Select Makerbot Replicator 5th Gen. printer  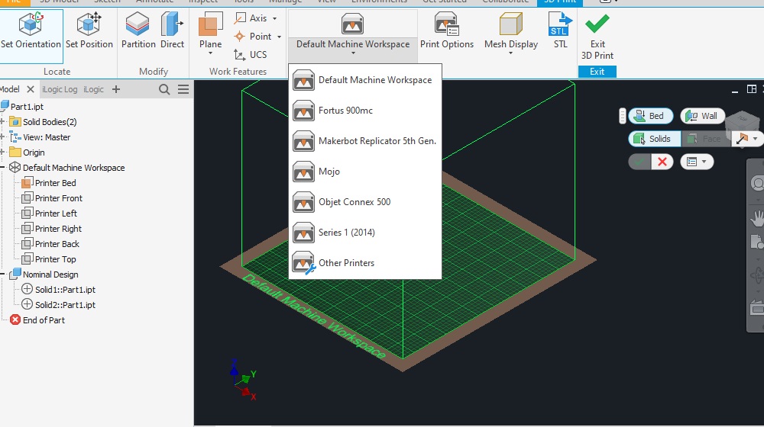click(x=365, y=141)
